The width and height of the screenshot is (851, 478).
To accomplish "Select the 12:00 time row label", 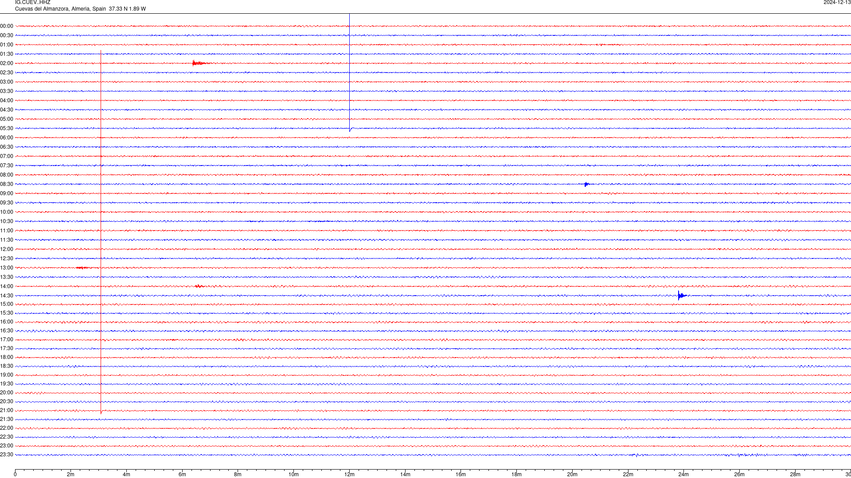I will pos(7,249).
